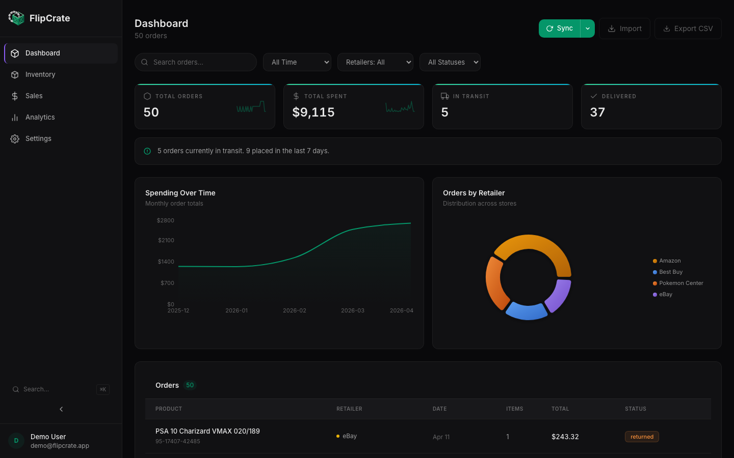This screenshot has height=458, width=734.
Task: Toggle the eBay status dot in the Orders table
Action: (x=338, y=436)
